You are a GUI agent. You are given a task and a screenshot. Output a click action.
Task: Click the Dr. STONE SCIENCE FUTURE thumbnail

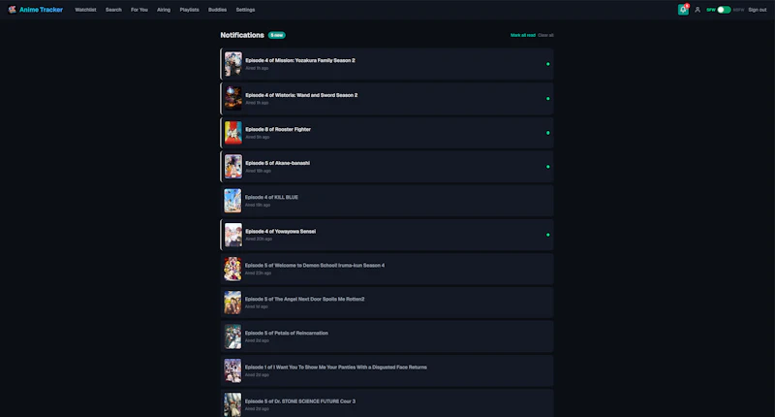(x=232, y=404)
